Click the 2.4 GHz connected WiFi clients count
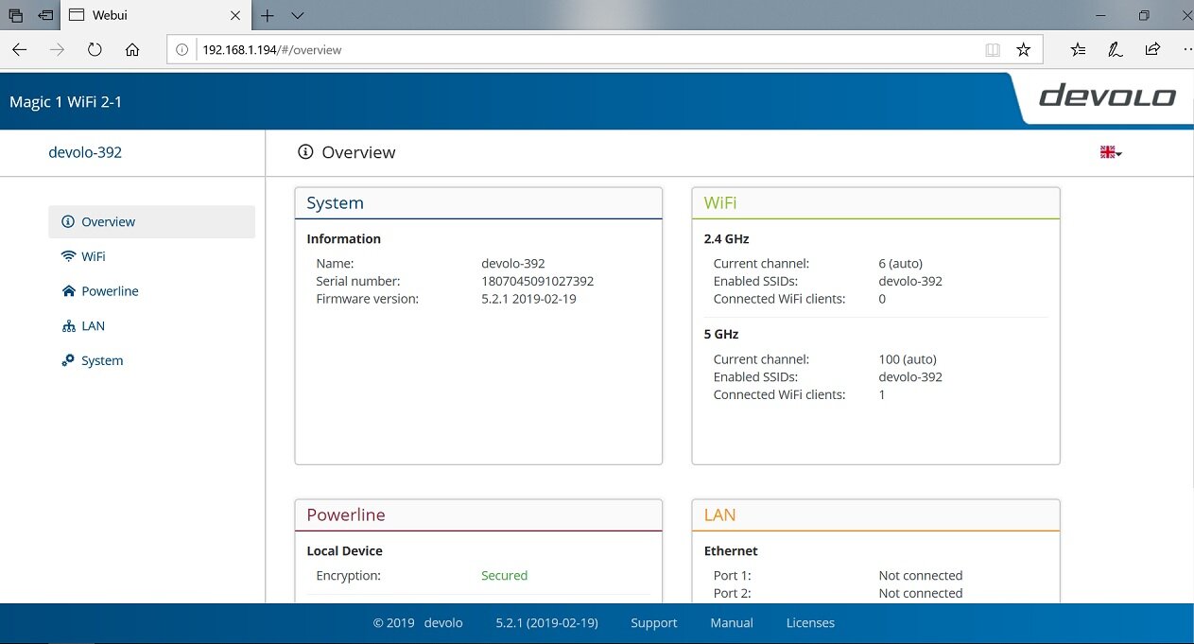This screenshot has height=644, width=1194. point(882,300)
